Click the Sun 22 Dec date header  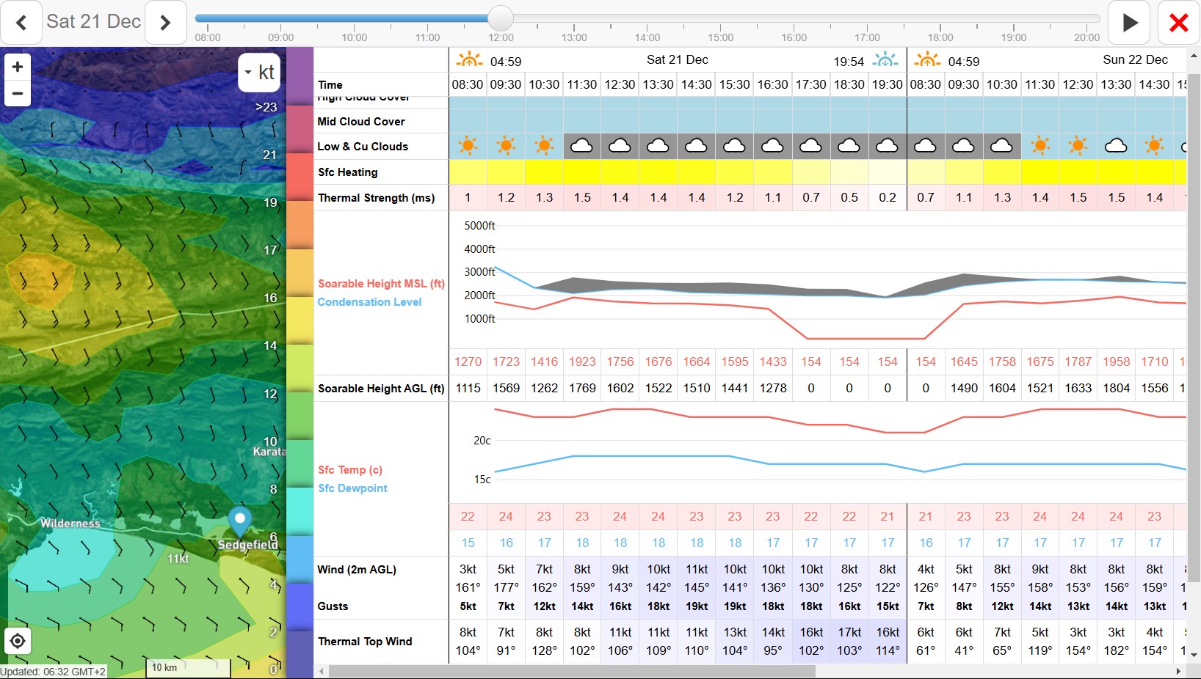[1135, 59]
